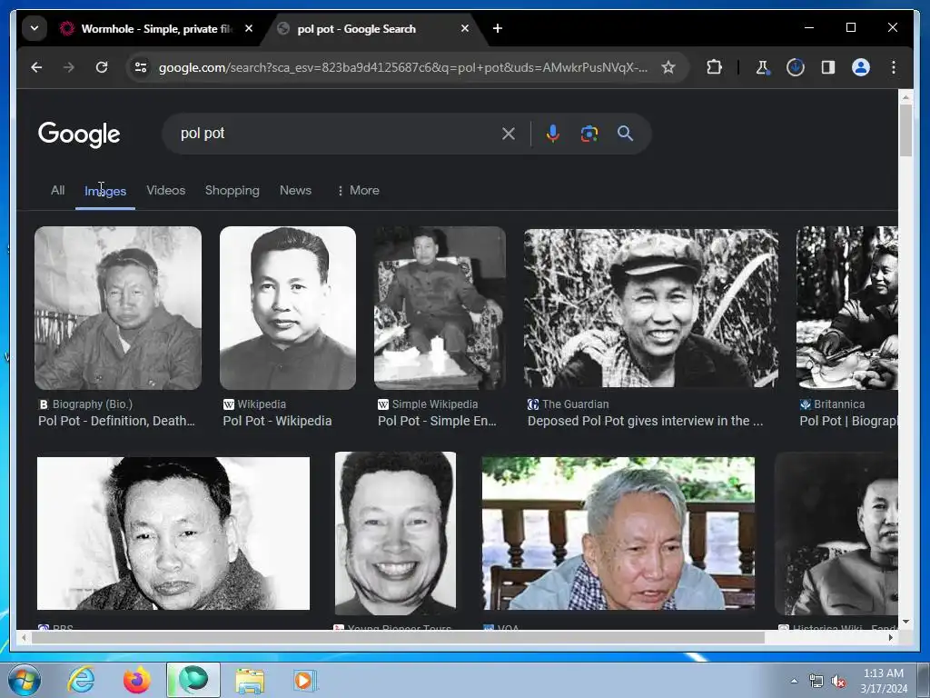This screenshot has width=930, height=698.
Task: Close the Wormhole tab
Action: pyautogui.click(x=249, y=28)
